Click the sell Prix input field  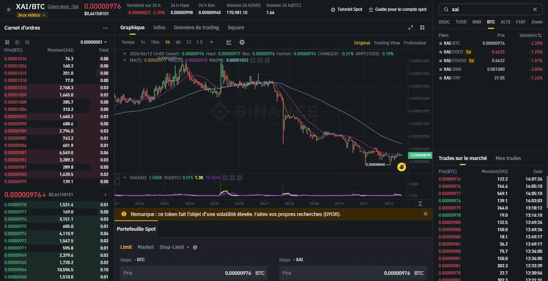[353, 273]
